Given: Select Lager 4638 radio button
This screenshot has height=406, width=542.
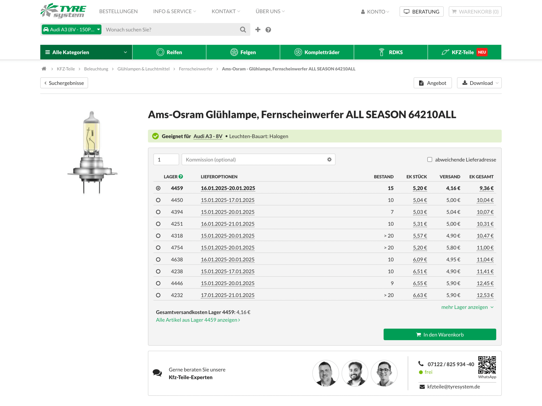Looking at the screenshot, I should [158, 260].
